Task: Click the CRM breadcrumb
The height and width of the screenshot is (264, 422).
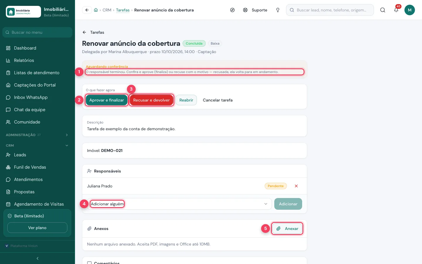Action: (x=107, y=10)
